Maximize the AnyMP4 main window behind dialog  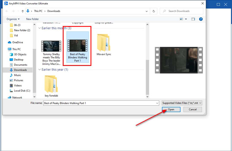coord(218,5)
